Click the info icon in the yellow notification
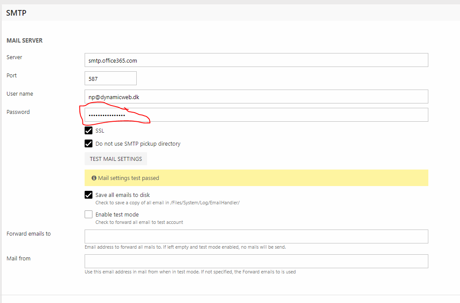 94,178
